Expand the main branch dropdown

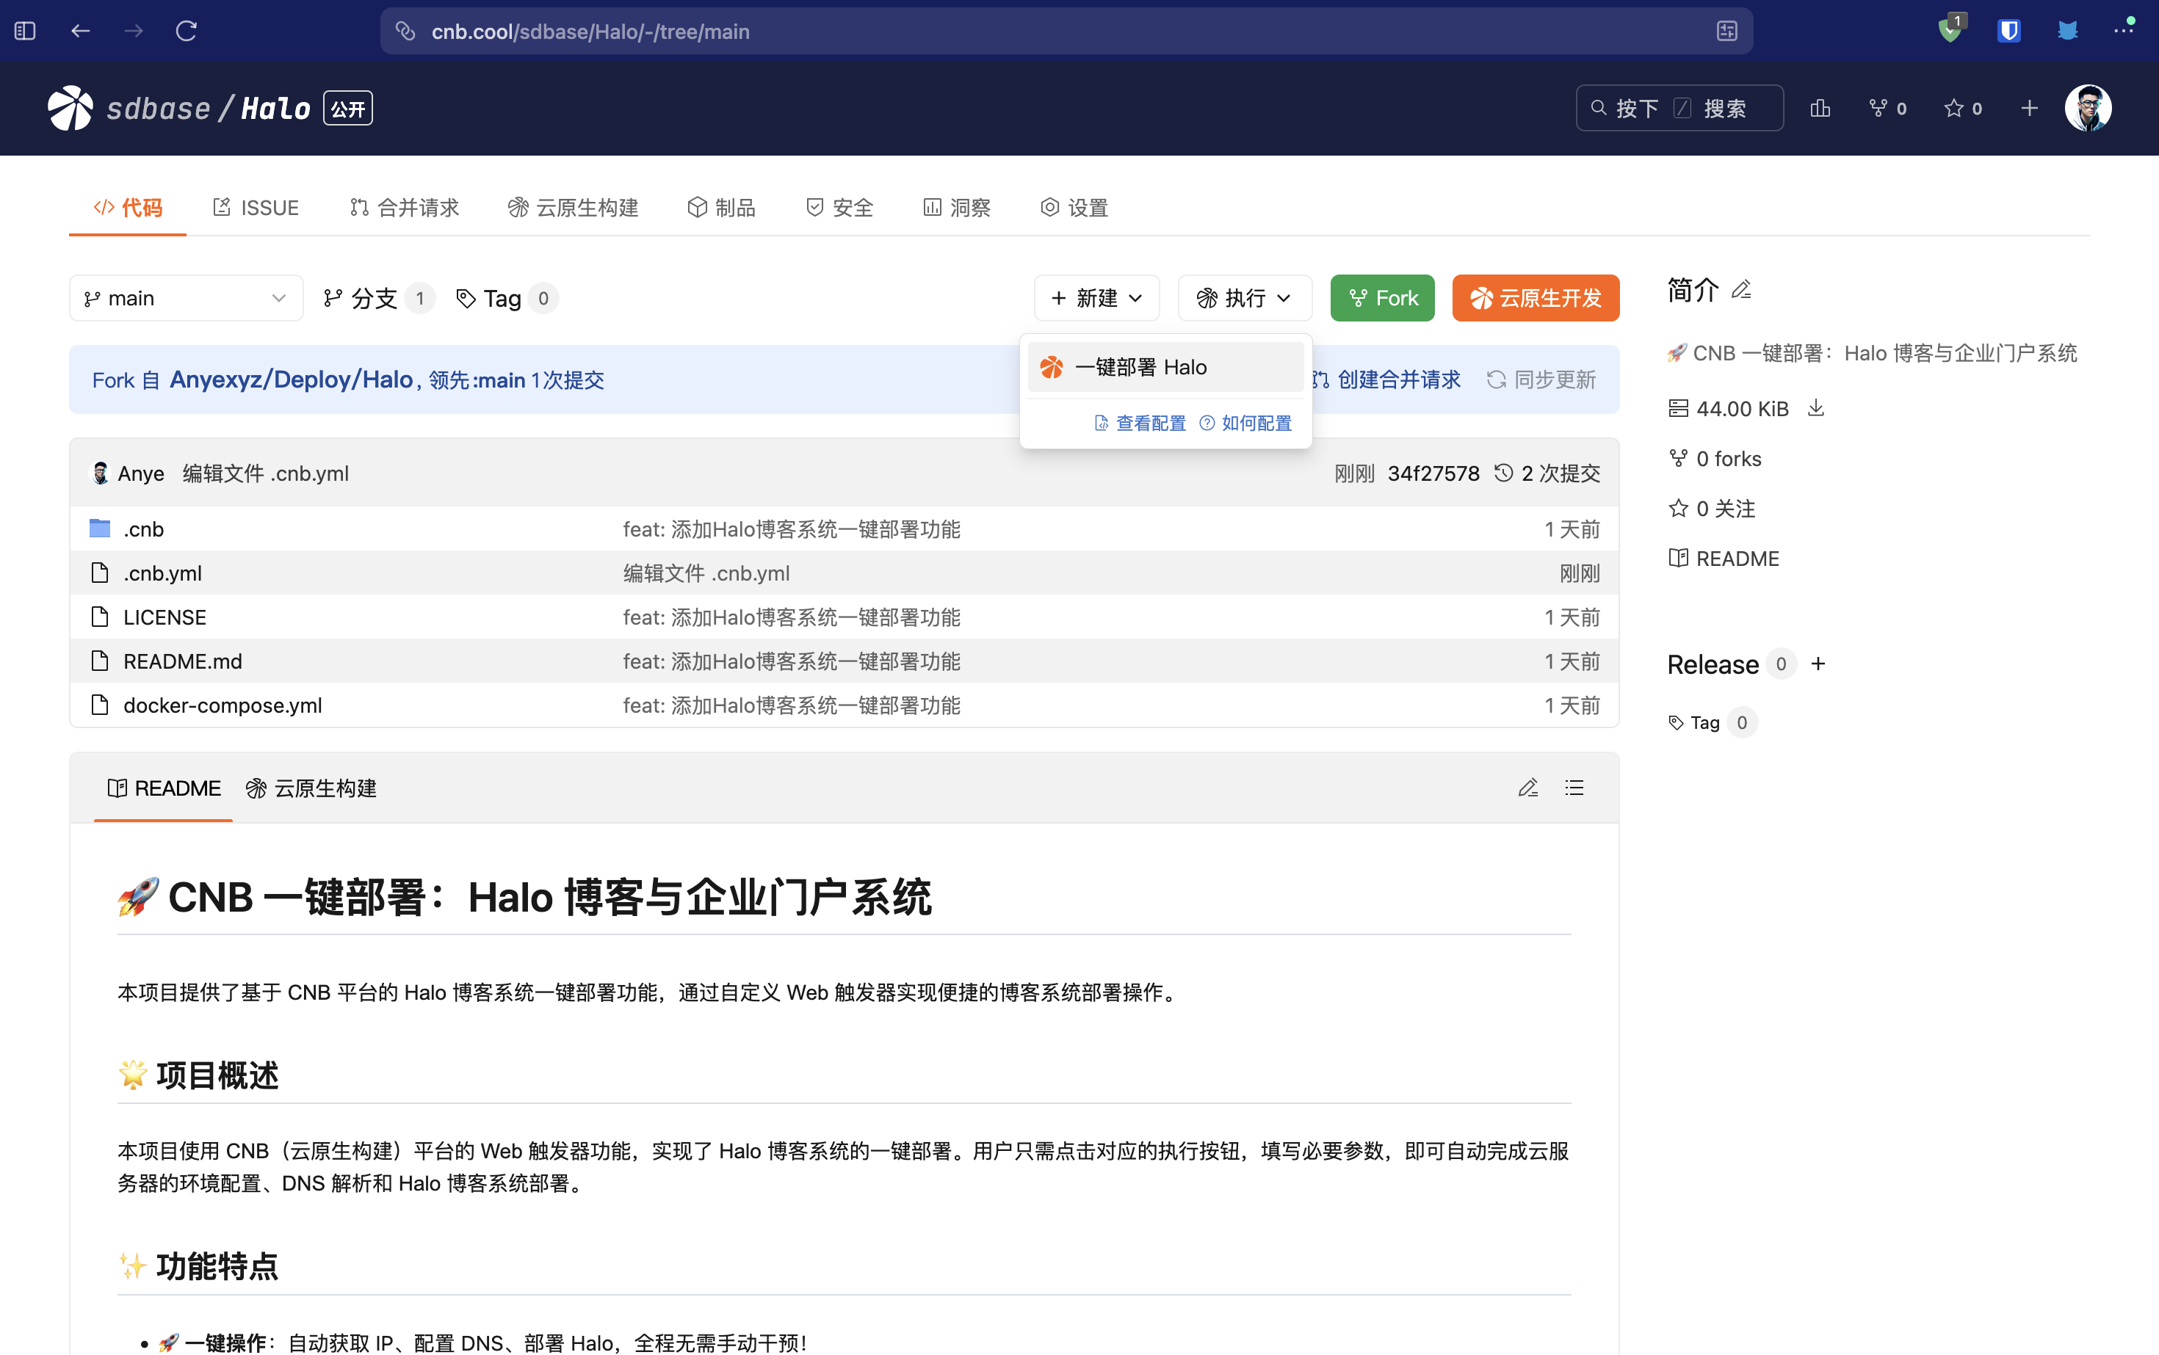coord(186,299)
